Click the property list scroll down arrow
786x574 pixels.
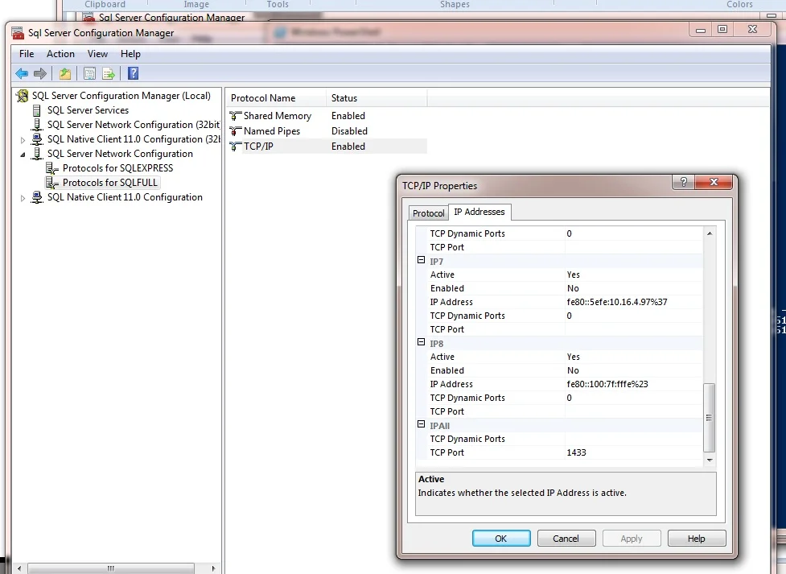710,460
